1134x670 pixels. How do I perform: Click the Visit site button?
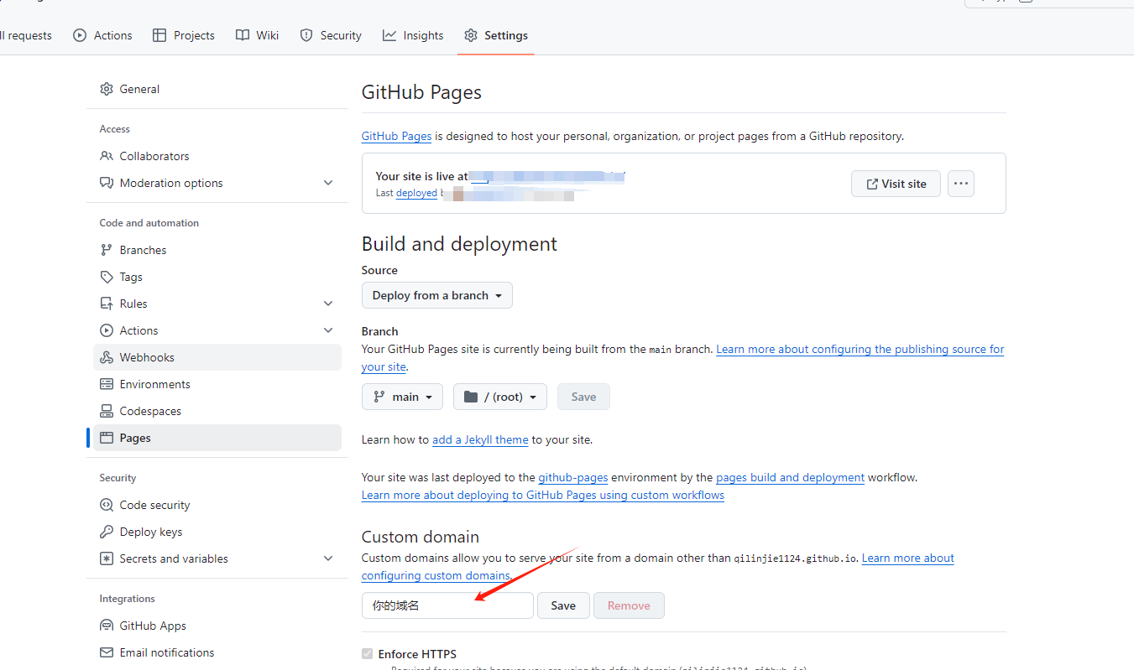896,184
